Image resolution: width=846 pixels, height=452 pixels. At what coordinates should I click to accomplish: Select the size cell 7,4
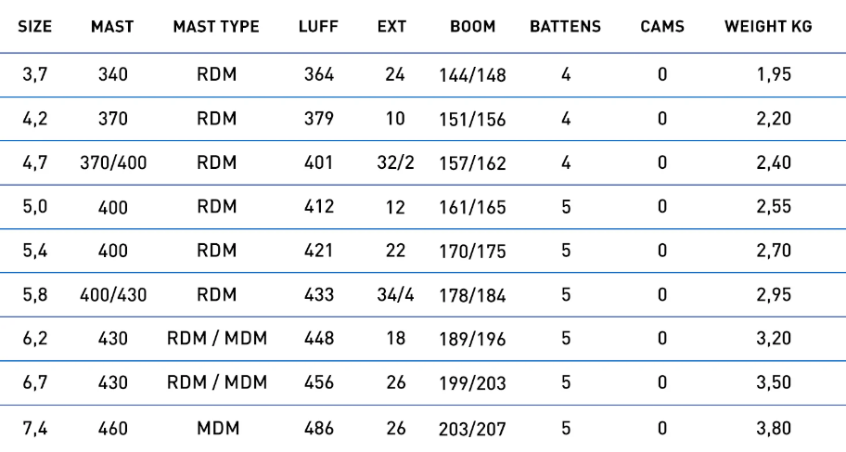(x=33, y=429)
